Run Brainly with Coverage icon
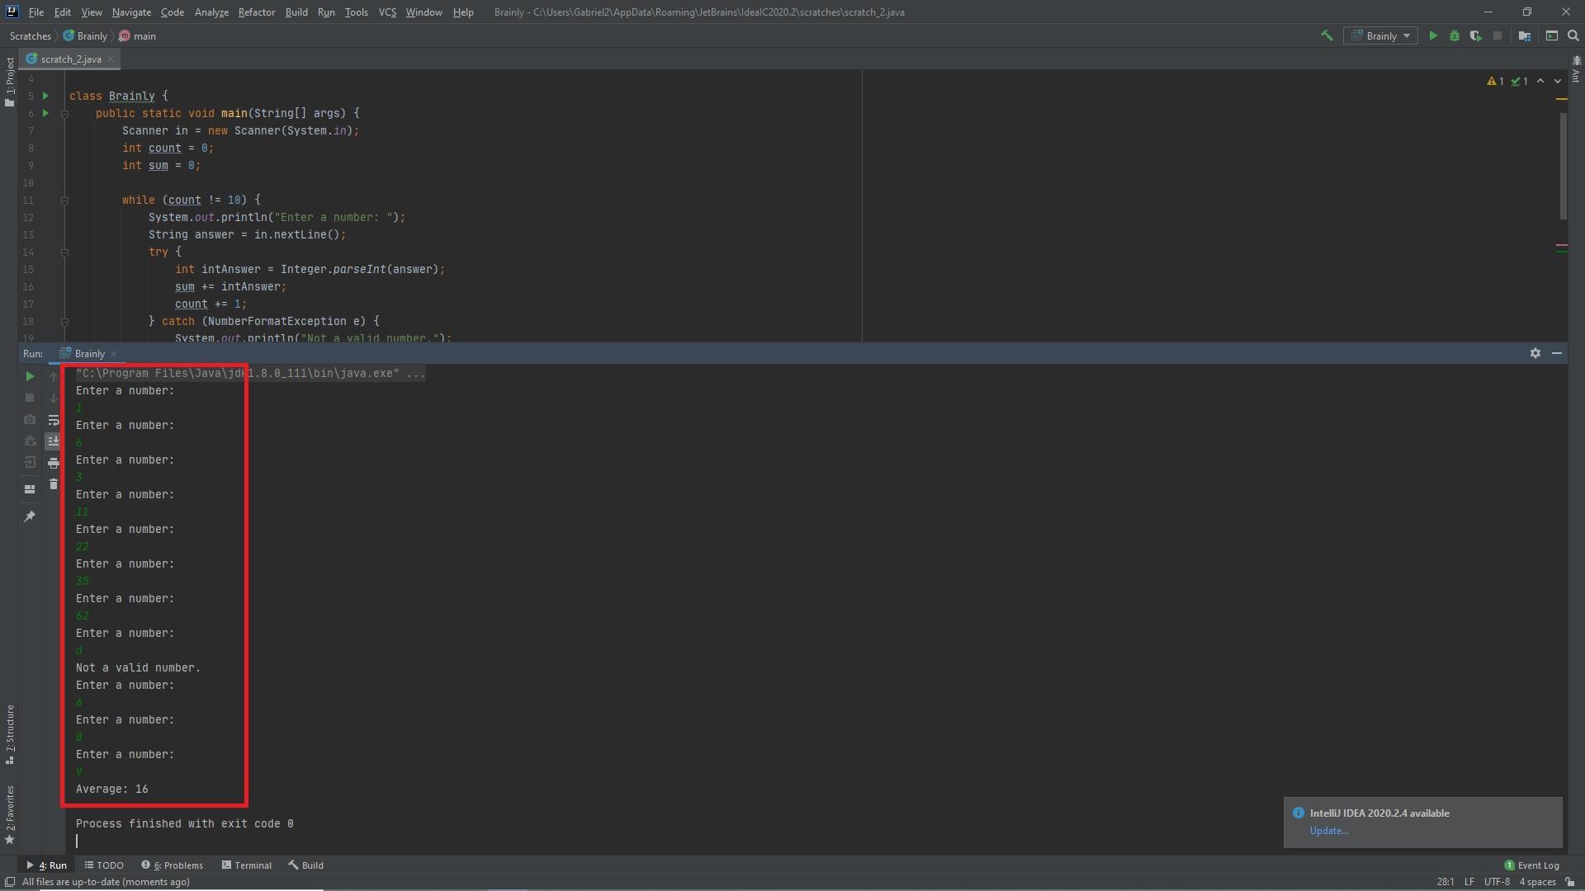Viewport: 1585px width, 891px height. pos(1475,35)
